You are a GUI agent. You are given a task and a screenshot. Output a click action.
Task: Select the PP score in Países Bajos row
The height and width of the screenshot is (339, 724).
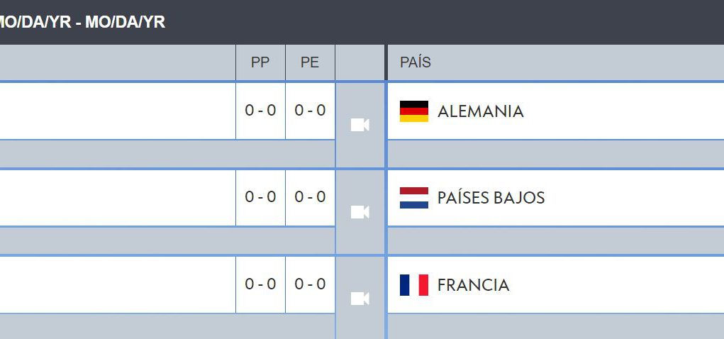pyautogui.click(x=260, y=197)
